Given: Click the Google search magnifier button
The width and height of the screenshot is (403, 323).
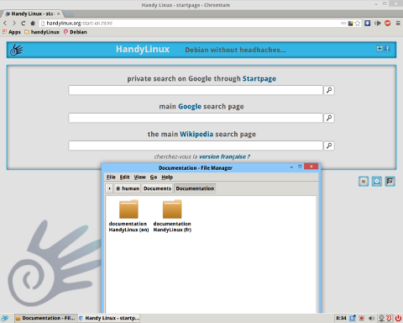Looking at the screenshot, I should point(329,118).
